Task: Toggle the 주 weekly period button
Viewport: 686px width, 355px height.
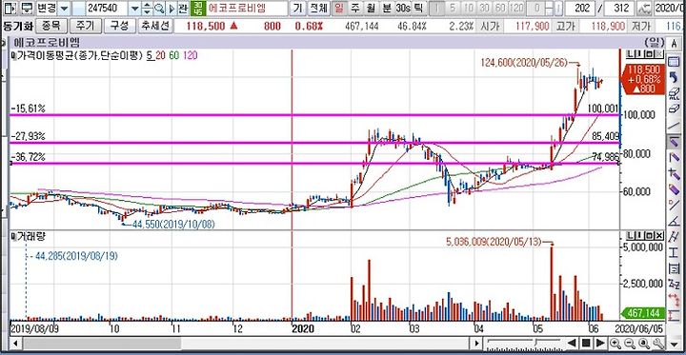Action: (x=354, y=8)
